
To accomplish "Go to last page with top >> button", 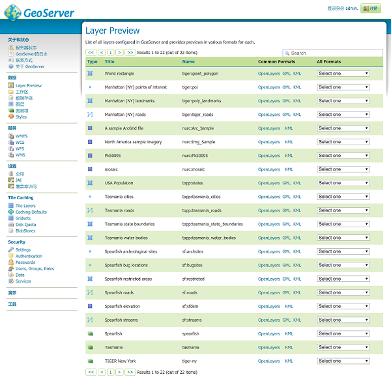I will (x=130, y=52).
